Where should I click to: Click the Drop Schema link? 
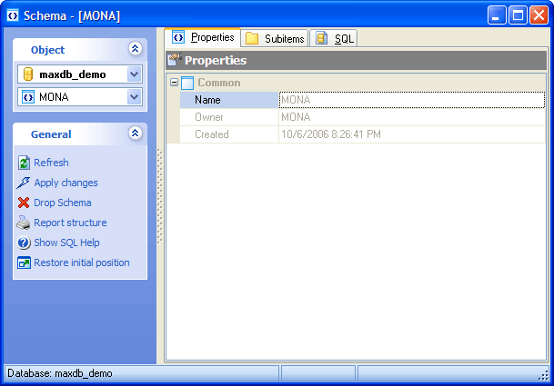(62, 203)
